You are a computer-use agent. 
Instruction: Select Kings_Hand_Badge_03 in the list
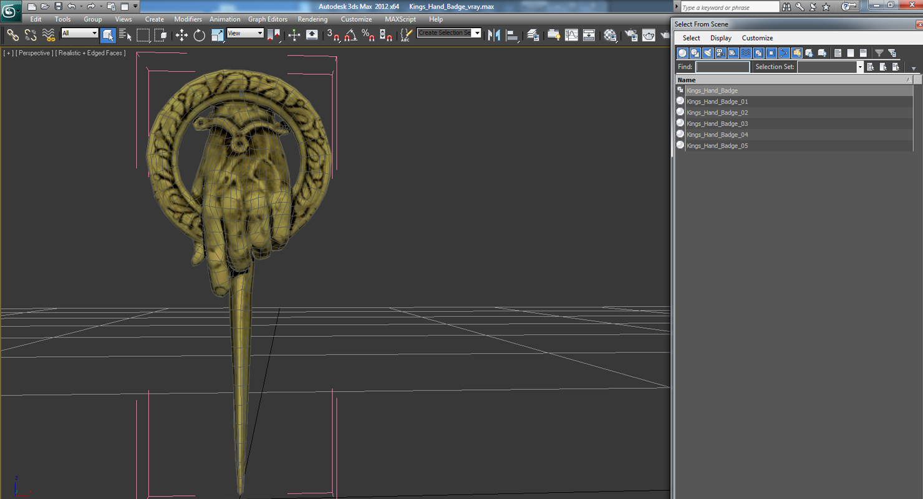[x=794, y=124]
